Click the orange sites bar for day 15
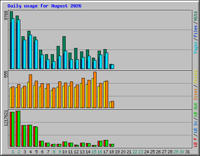This screenshot has width=200, height=156. coord(95,90)
